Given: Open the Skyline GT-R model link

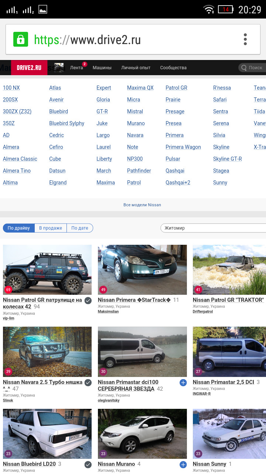Looking at the screenshot, I should click(228, 159).
